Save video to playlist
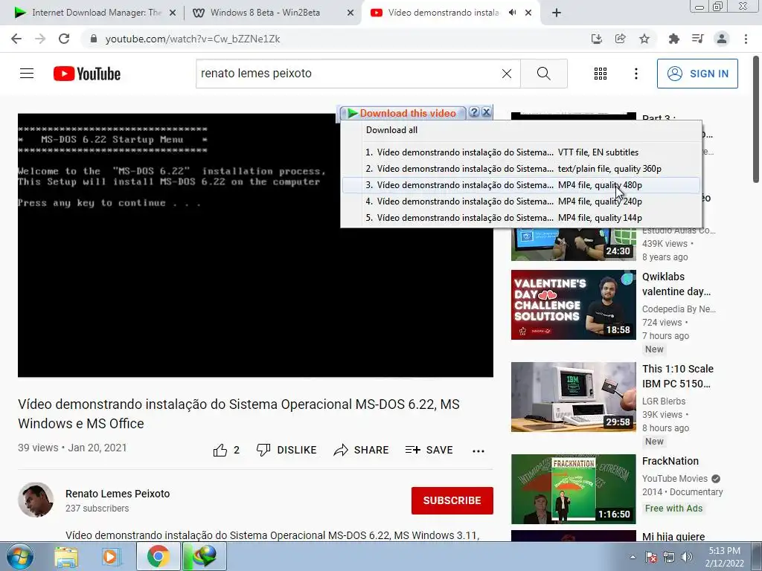This screenshot has width=762, height=571. [x=429, y=450]
